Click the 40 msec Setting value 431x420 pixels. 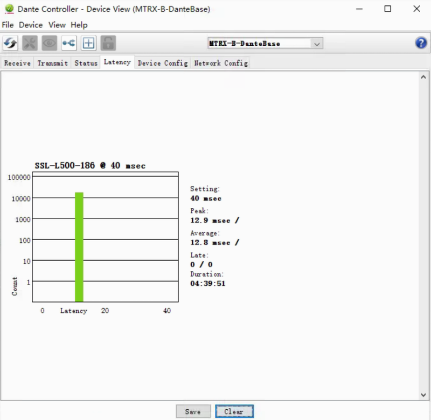pyautogui.click(x=206, y=198)
